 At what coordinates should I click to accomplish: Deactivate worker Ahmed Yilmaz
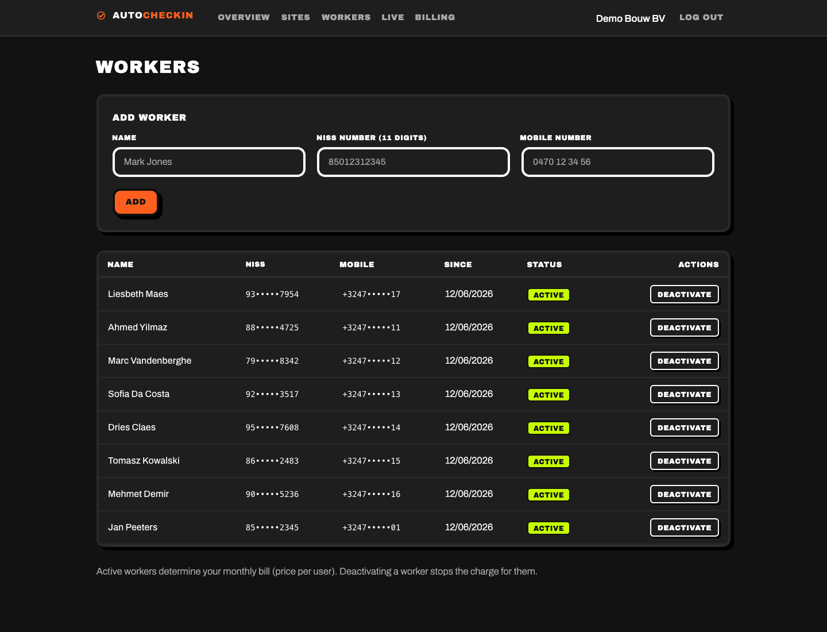click(685, 327)
